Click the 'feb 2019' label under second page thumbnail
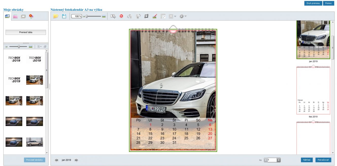 tap(313, 117)
